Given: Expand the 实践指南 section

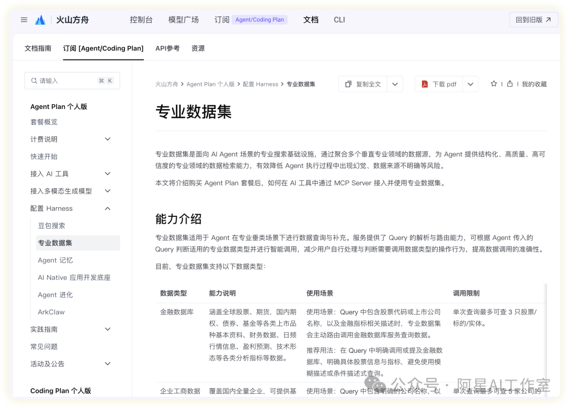Looking at the screenshot, I should click(107, 329).
